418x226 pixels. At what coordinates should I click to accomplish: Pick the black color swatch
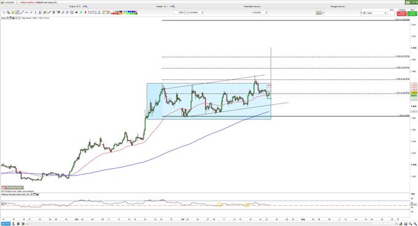(121, 12)
